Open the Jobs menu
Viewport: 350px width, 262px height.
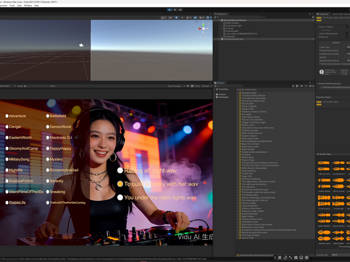pos(19,6)
